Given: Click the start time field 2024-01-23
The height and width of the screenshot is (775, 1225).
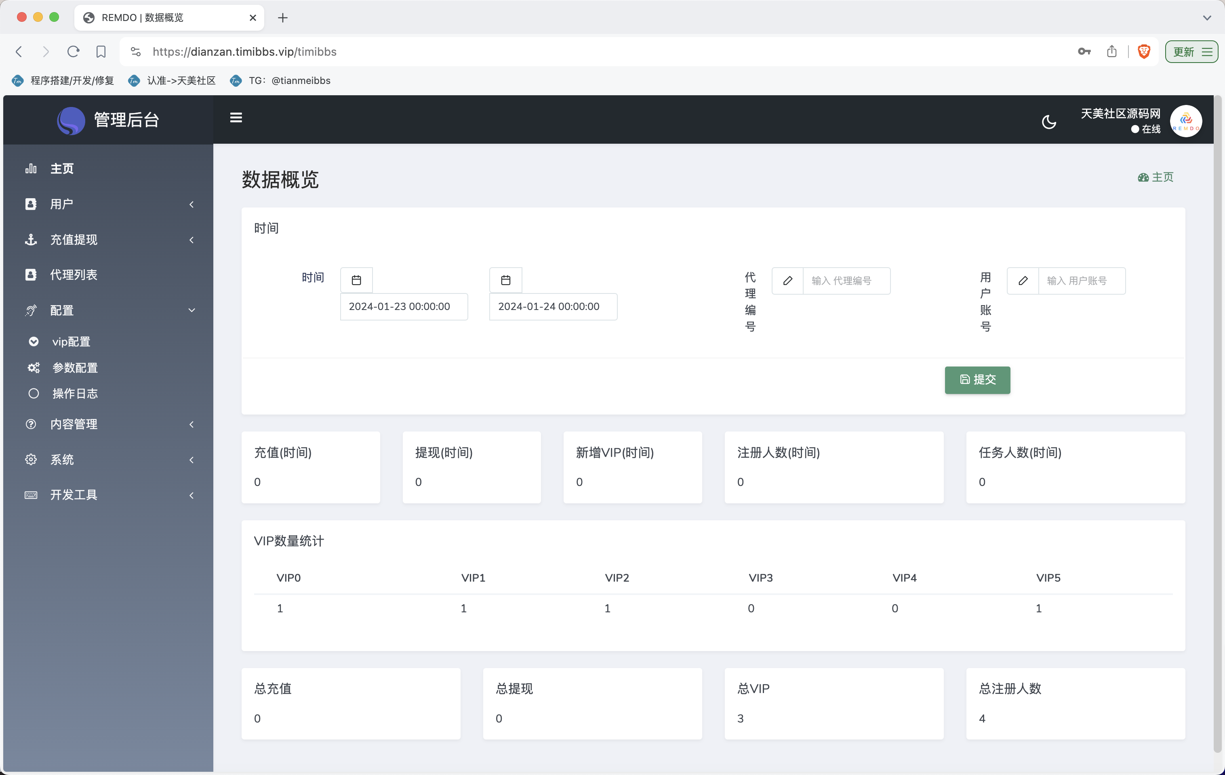Looking at the screenshot, I should pyautogui.click(x=404, y=306).
